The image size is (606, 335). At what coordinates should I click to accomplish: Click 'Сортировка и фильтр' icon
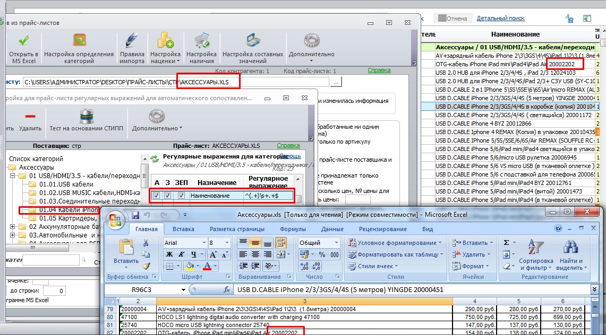point(536,248)
